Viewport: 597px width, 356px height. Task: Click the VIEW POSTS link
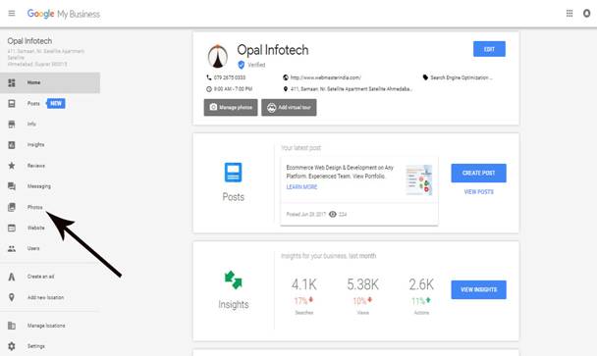click(478, 191)
